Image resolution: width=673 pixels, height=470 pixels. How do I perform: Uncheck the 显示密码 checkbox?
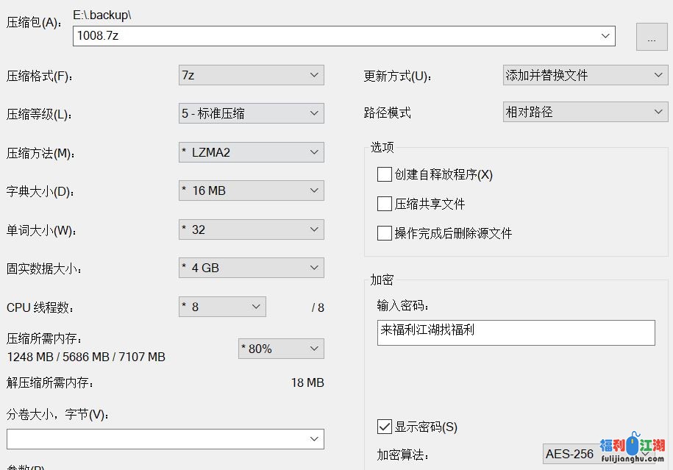click(x=385, y=427)
